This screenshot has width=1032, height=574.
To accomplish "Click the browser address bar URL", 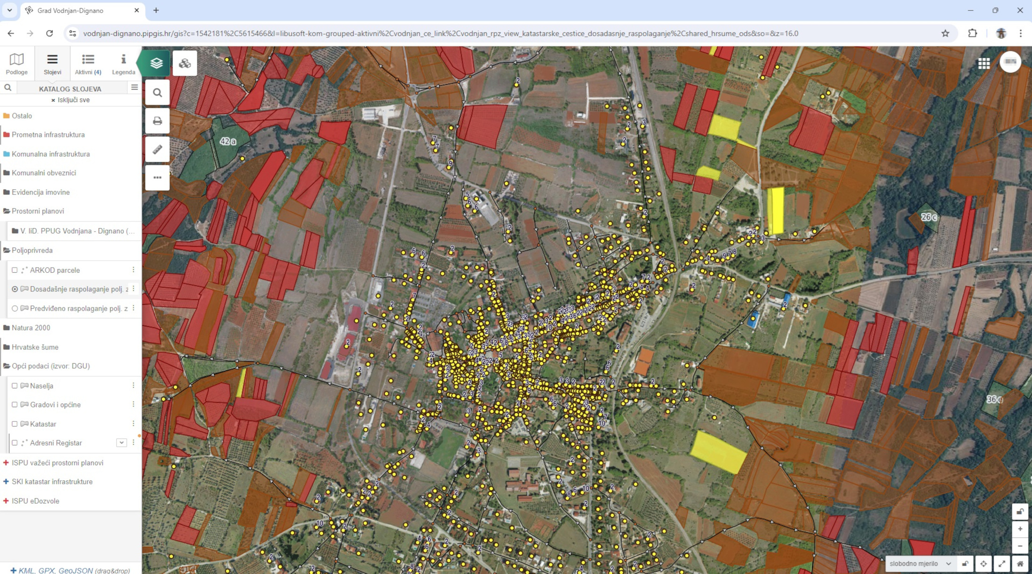I will coord(440,33).
